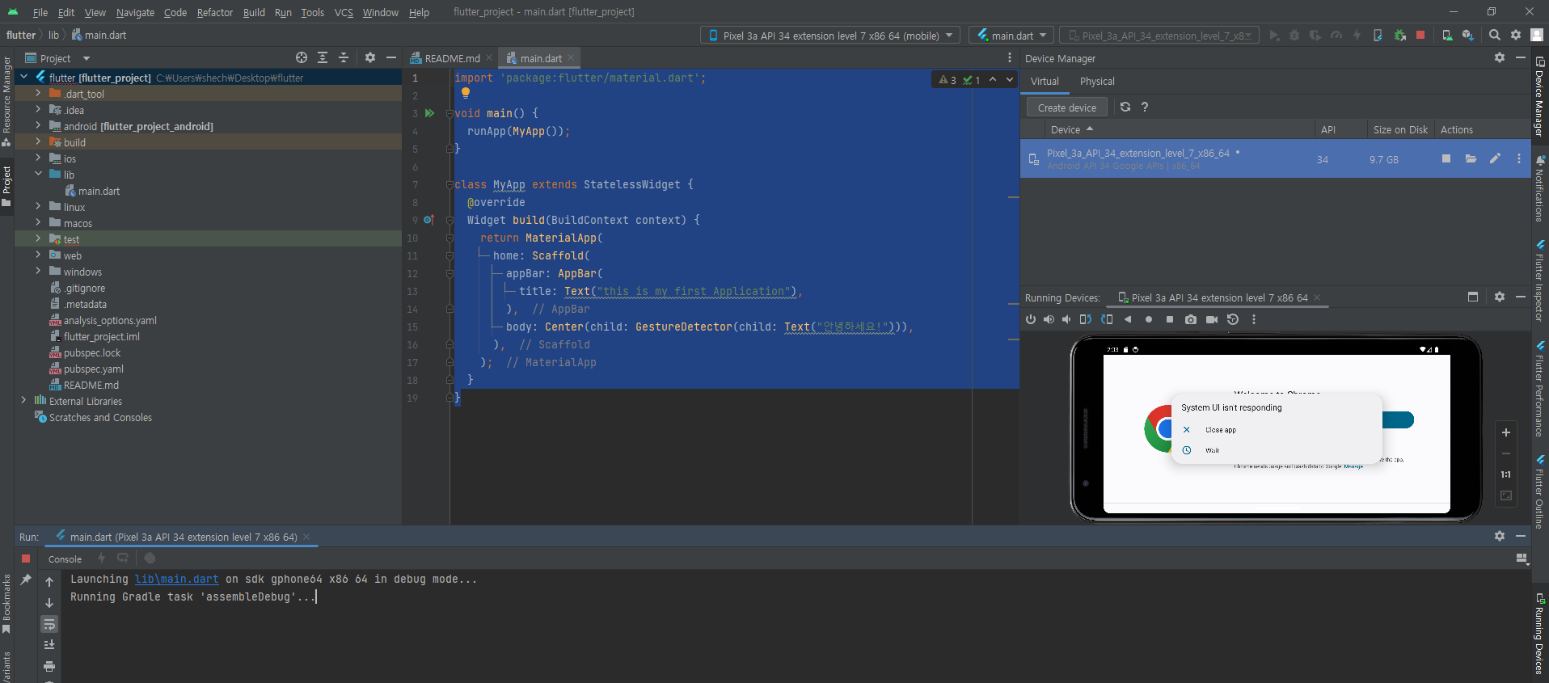The height and width of the screenshot is (683, 1549).
Task: Click Wait in emulator System UI dialog
Action: [1212, 450]
